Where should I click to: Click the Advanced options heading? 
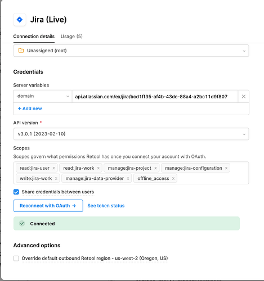pyautogui.click(x=37, y=246)
